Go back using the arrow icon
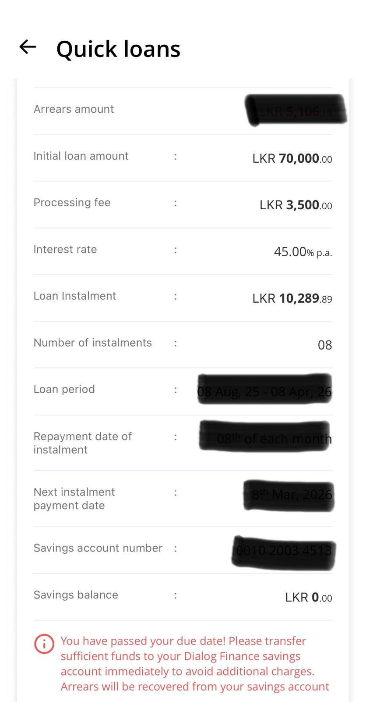The width and height of the screenshot is (366, 702). 28,47
